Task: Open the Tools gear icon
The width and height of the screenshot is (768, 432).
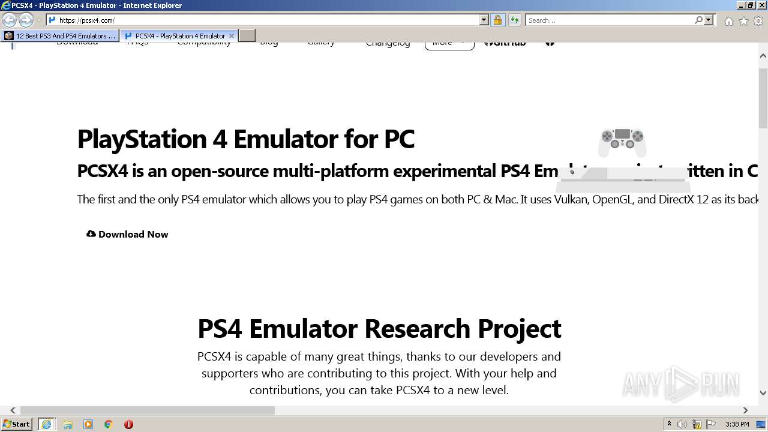Action: [758, 21]
